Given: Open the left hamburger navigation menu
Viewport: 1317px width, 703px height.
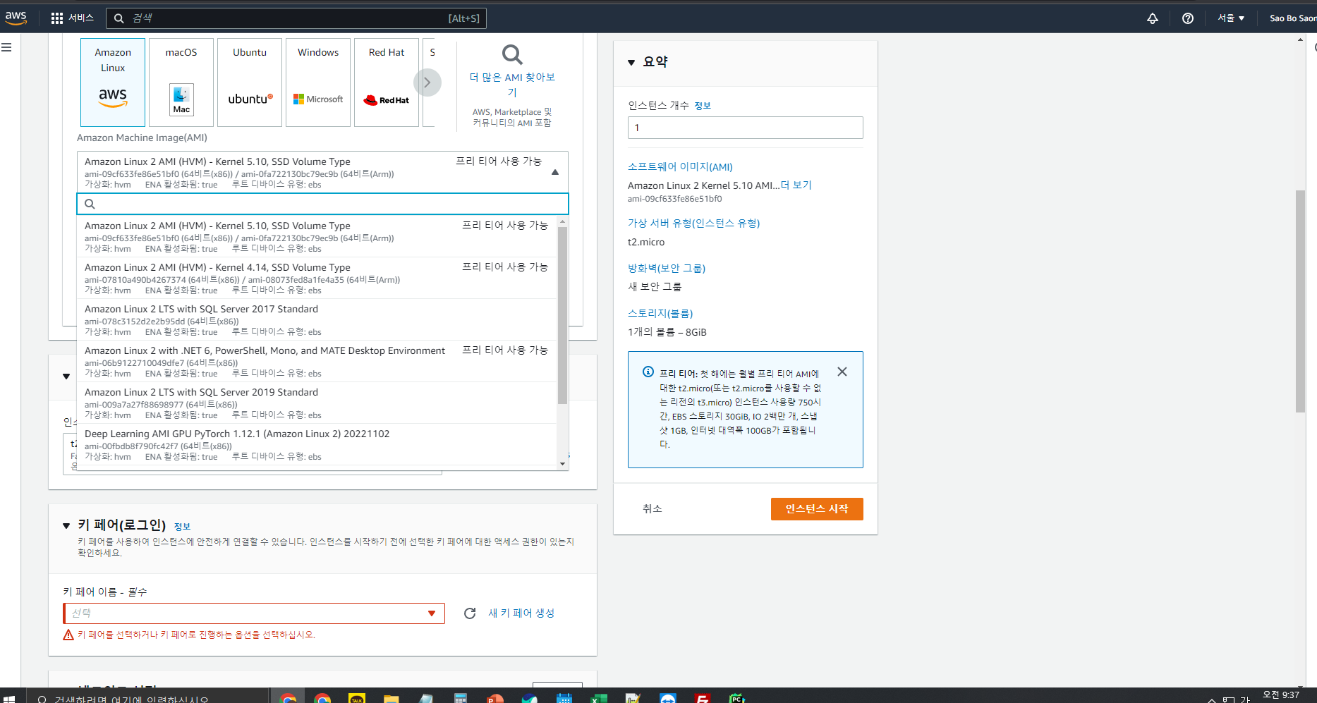Looking at the screenshot, I should (6, 47).
